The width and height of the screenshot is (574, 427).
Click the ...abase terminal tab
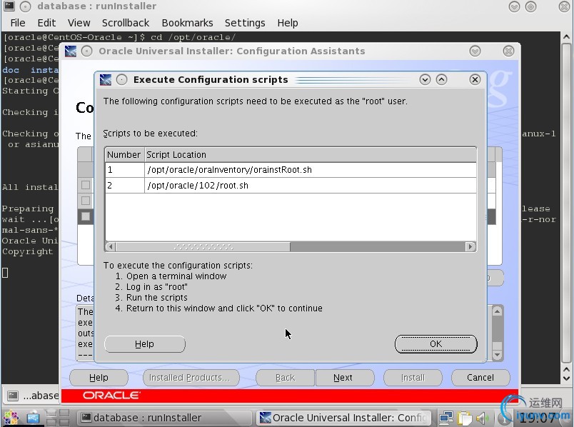point(31,395)
